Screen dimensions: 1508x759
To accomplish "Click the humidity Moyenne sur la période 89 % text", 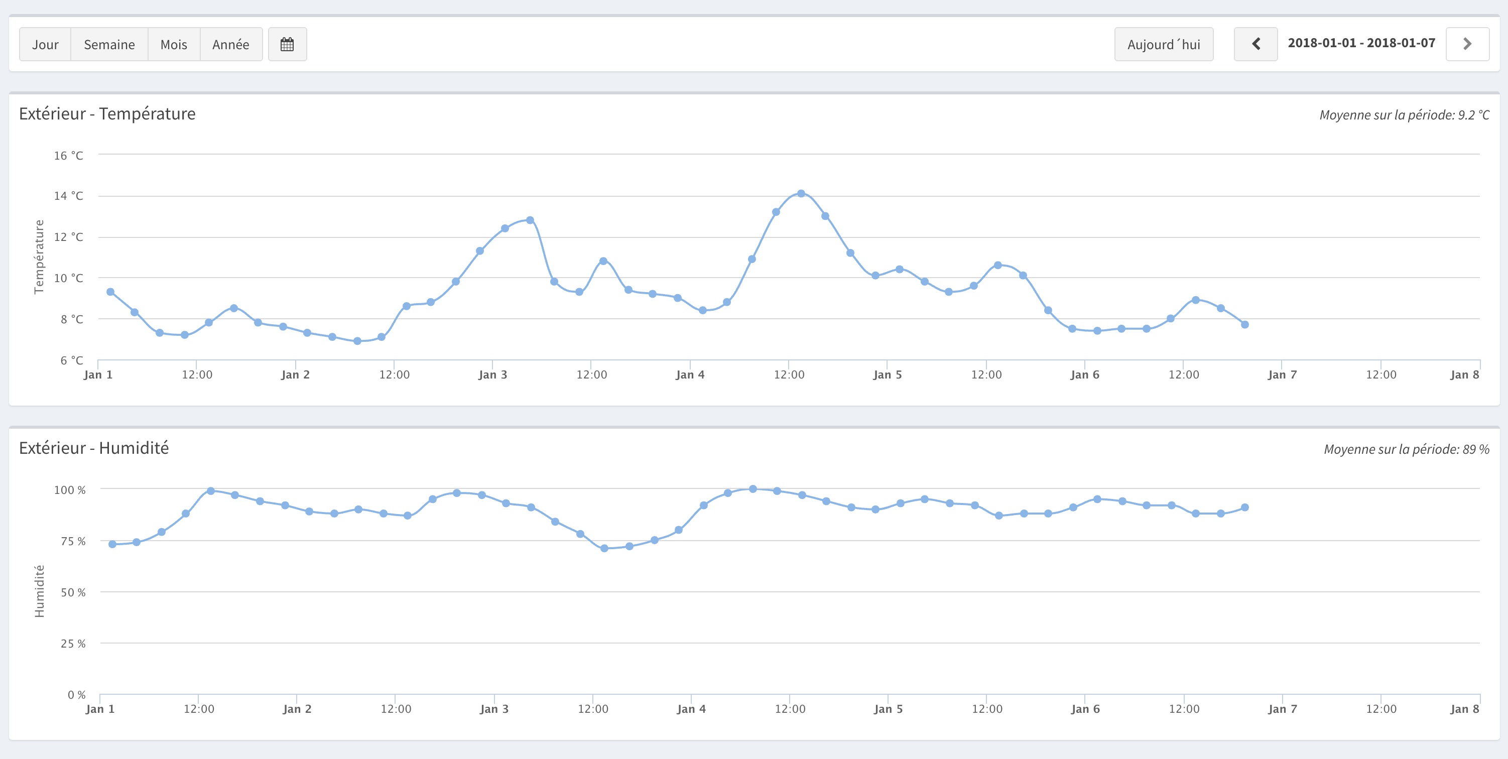I will pos(1406,449).
